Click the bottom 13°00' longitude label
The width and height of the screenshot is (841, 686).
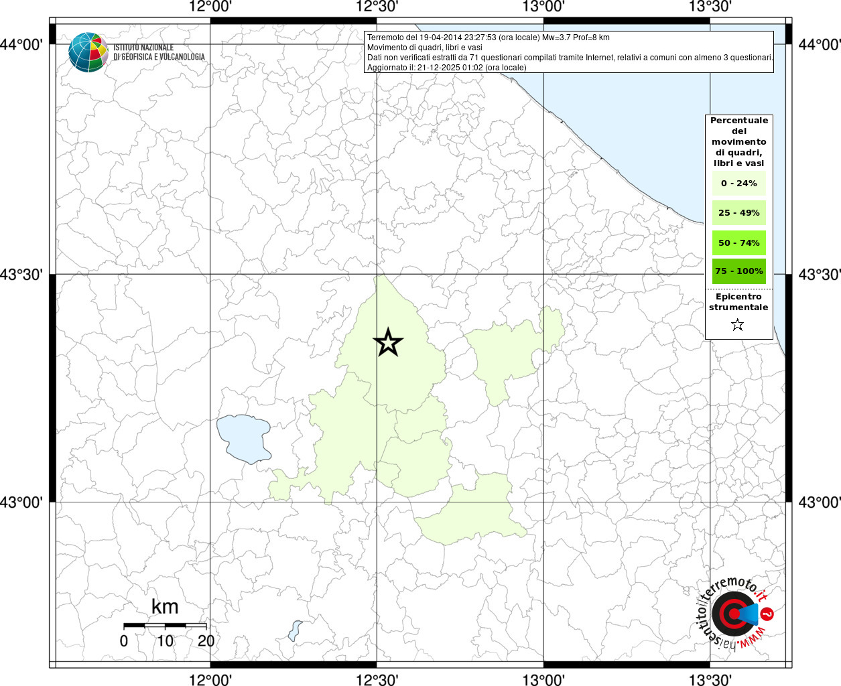click(543, 679)
